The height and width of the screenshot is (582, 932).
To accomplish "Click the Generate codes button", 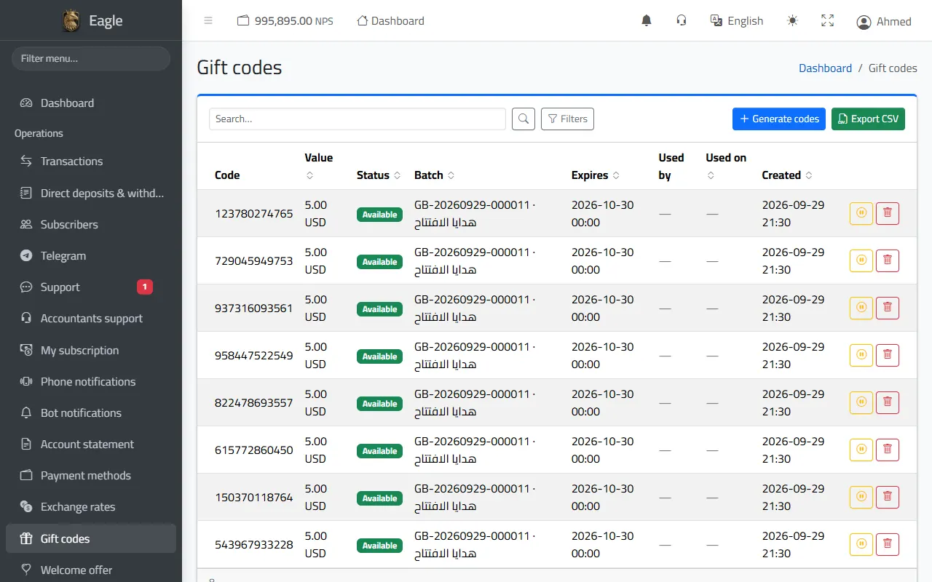I will tap(779, 119).
